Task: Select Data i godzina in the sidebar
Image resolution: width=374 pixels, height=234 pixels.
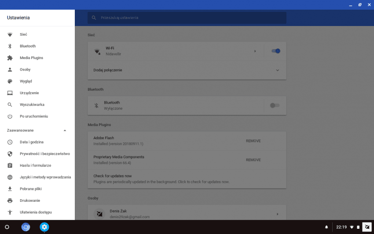Action: (32, 142)
